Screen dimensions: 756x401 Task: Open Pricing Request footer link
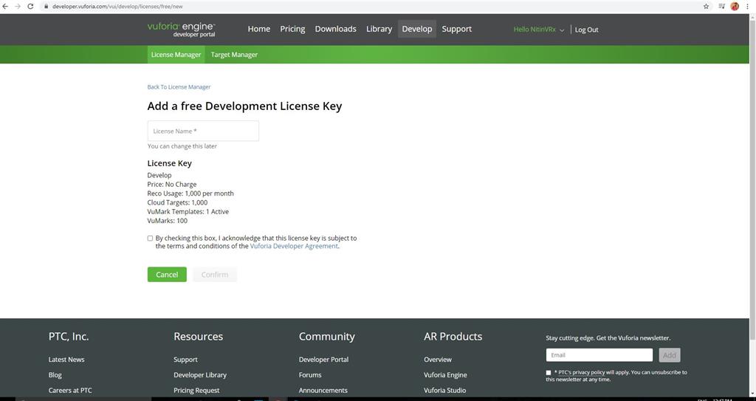pyautogui.click(x=196, y=391)
